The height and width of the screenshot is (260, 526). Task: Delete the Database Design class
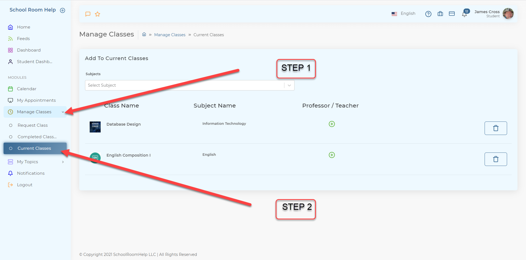coord(496,128)
